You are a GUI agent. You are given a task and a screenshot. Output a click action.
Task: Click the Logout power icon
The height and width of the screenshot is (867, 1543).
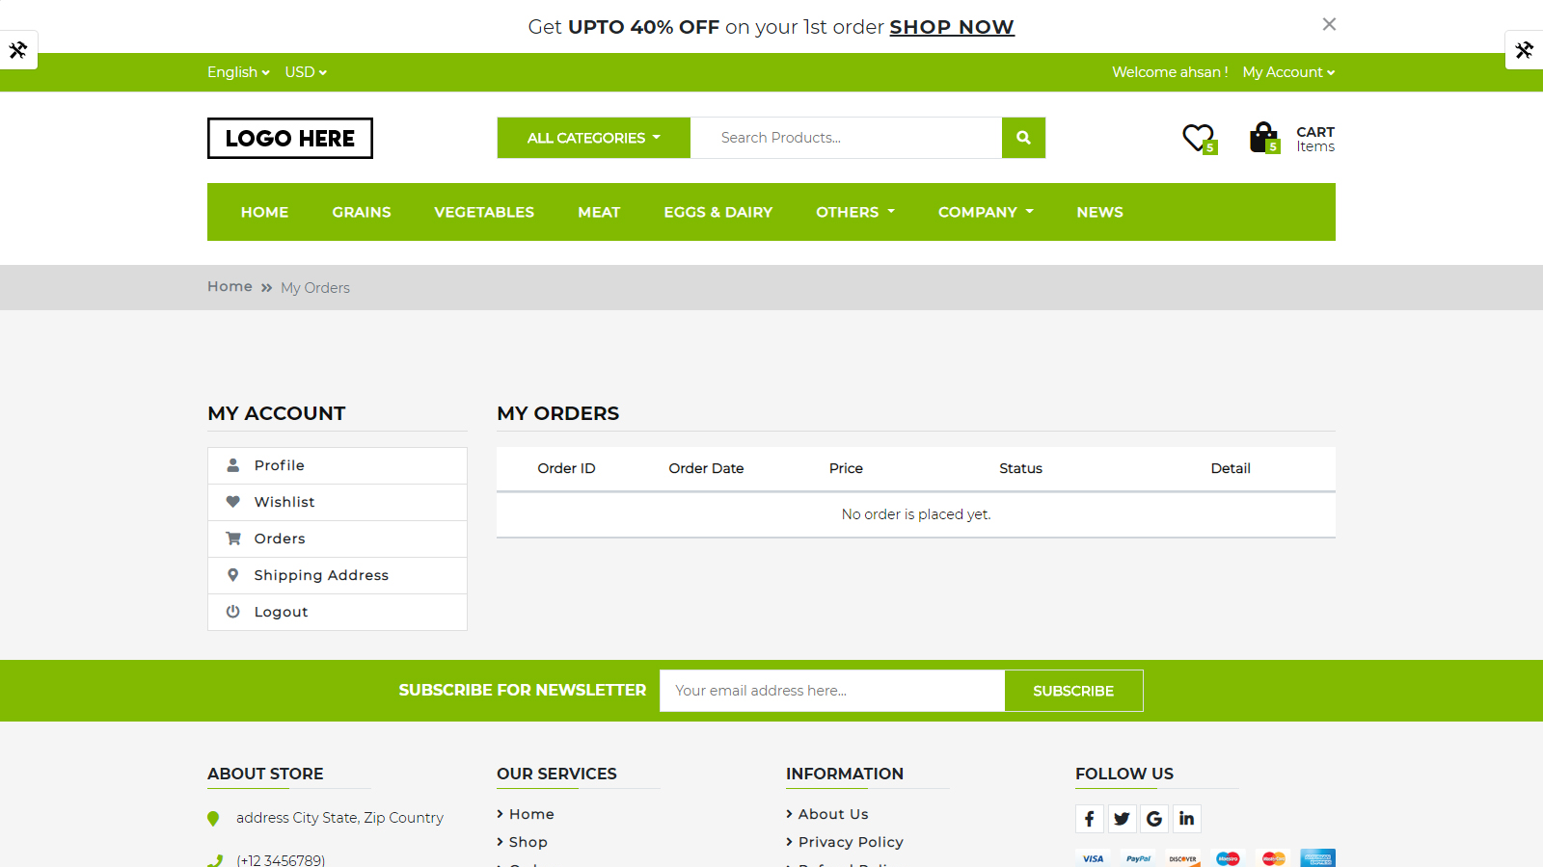232,611
